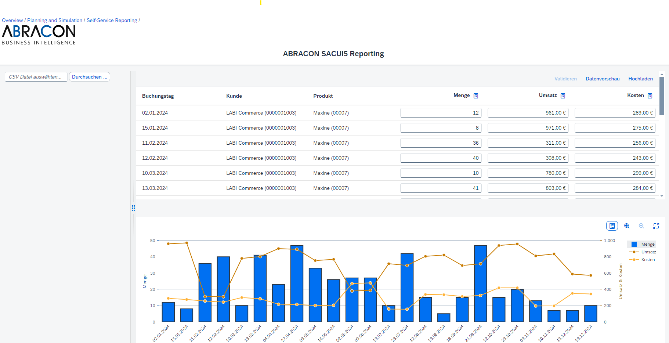This screenshot has height=343, width=669.
Task: Toggle Umsatz series in chart legend
Action: point(644,252)
